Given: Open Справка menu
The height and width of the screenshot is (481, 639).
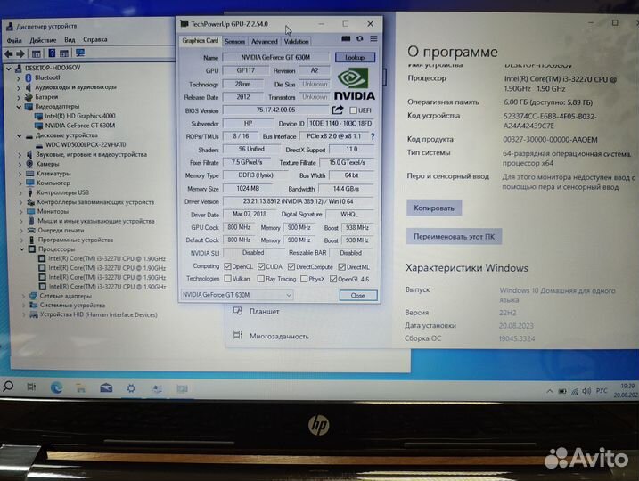Looking at the screenshot, I should 95,39.
